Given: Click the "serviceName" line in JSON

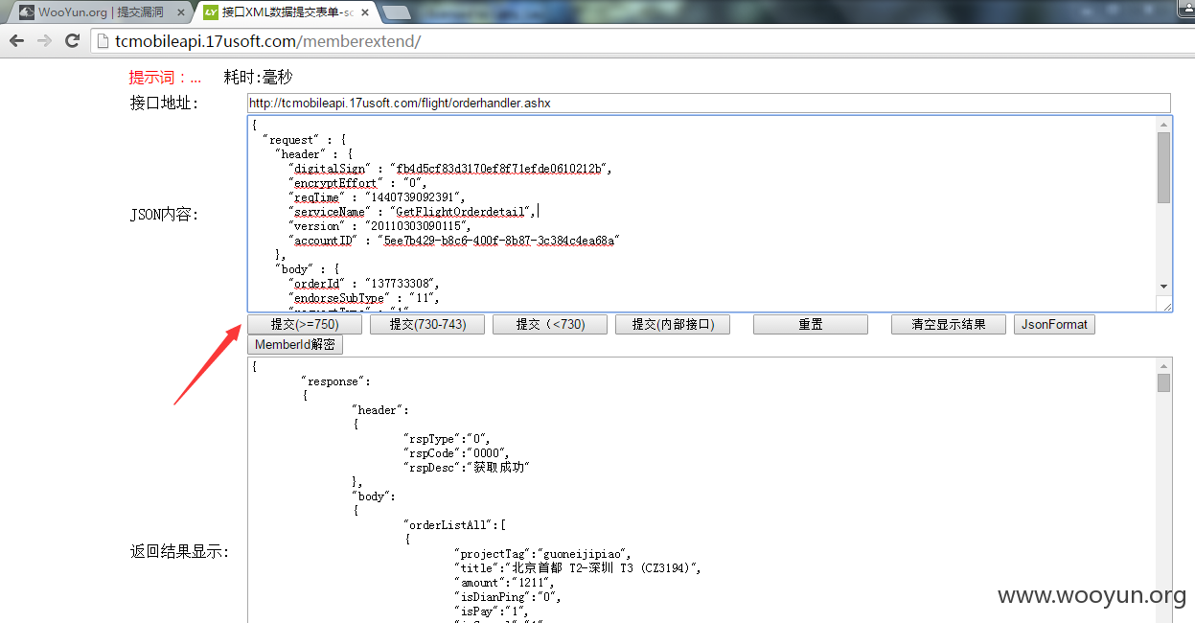Looking at the screenshot, I should tap(414, 211).
